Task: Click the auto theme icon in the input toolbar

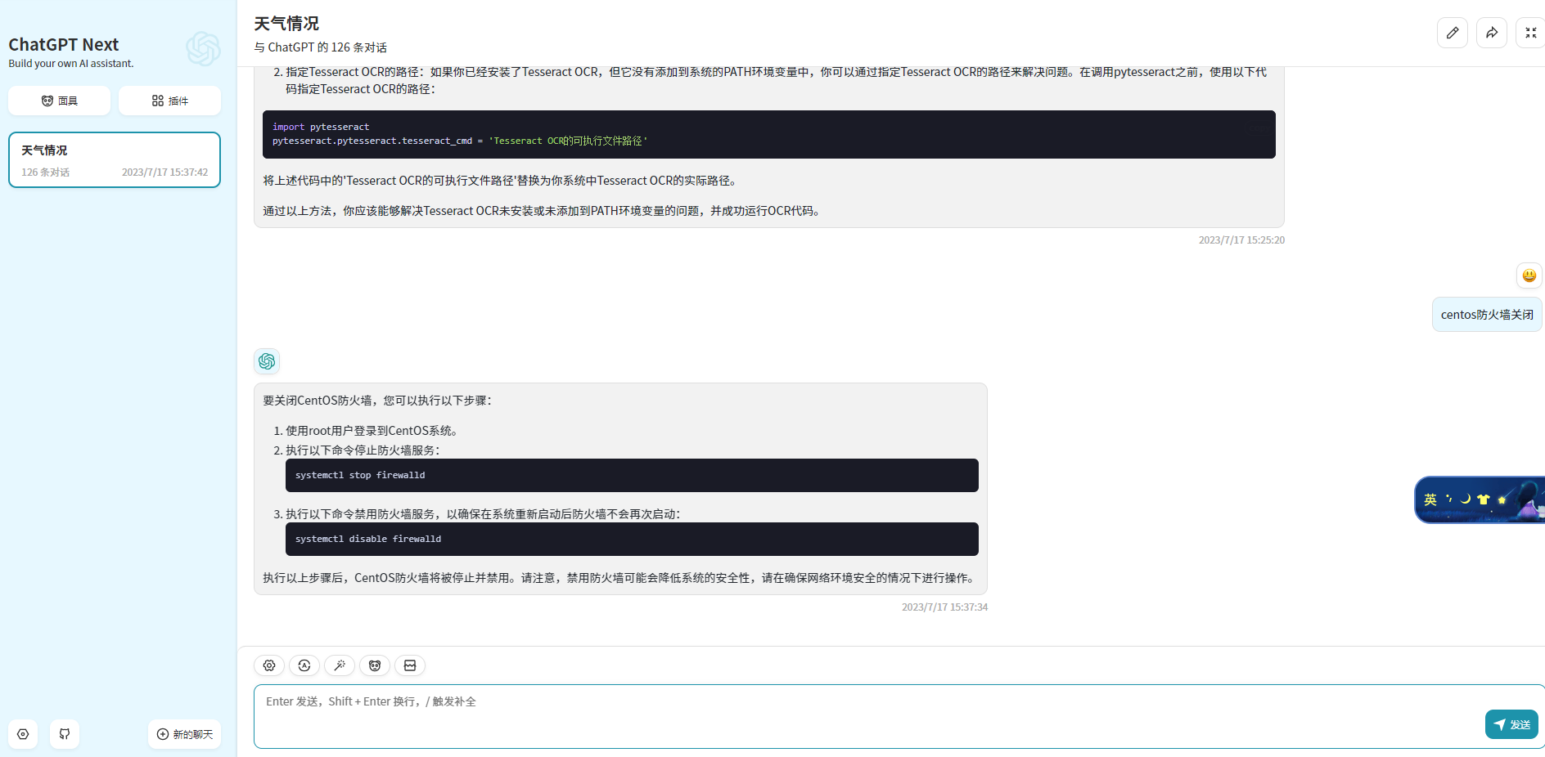Action: [304, 665]
